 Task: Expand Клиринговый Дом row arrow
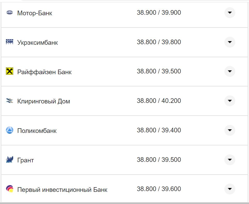[230, 101]
